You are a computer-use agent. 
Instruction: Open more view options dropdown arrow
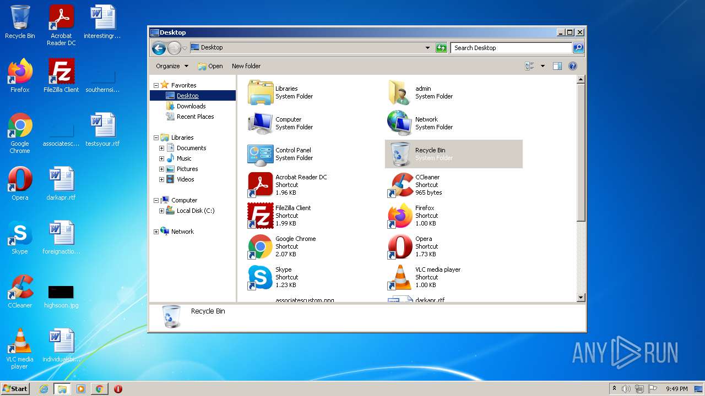coord(543,66)
